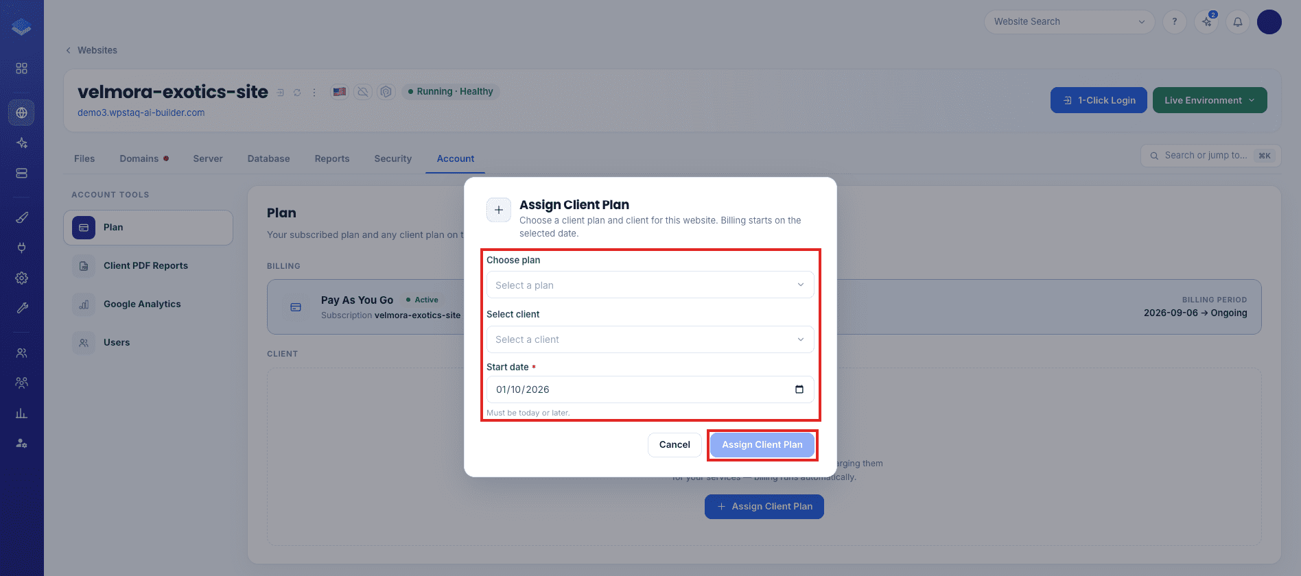The image size is (1301, 576).
Task: Click the page's Assign Client Plan button behind dialog
Action: click(x=764, y=507)
